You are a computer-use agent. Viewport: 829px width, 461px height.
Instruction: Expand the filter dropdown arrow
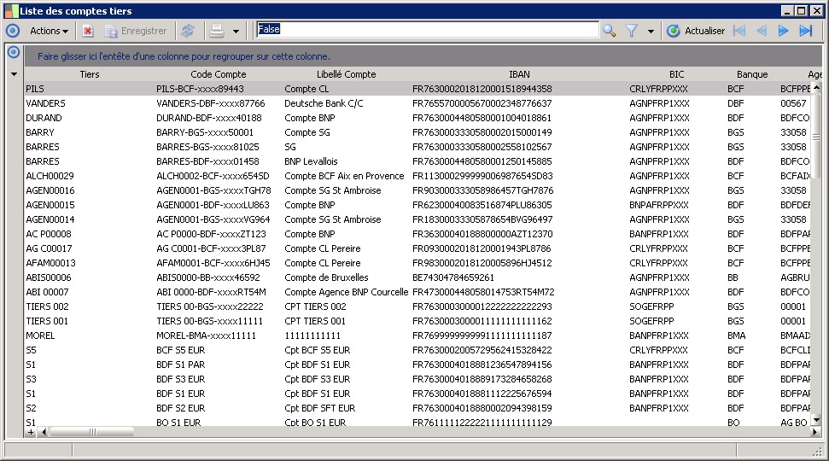(651, 32)
